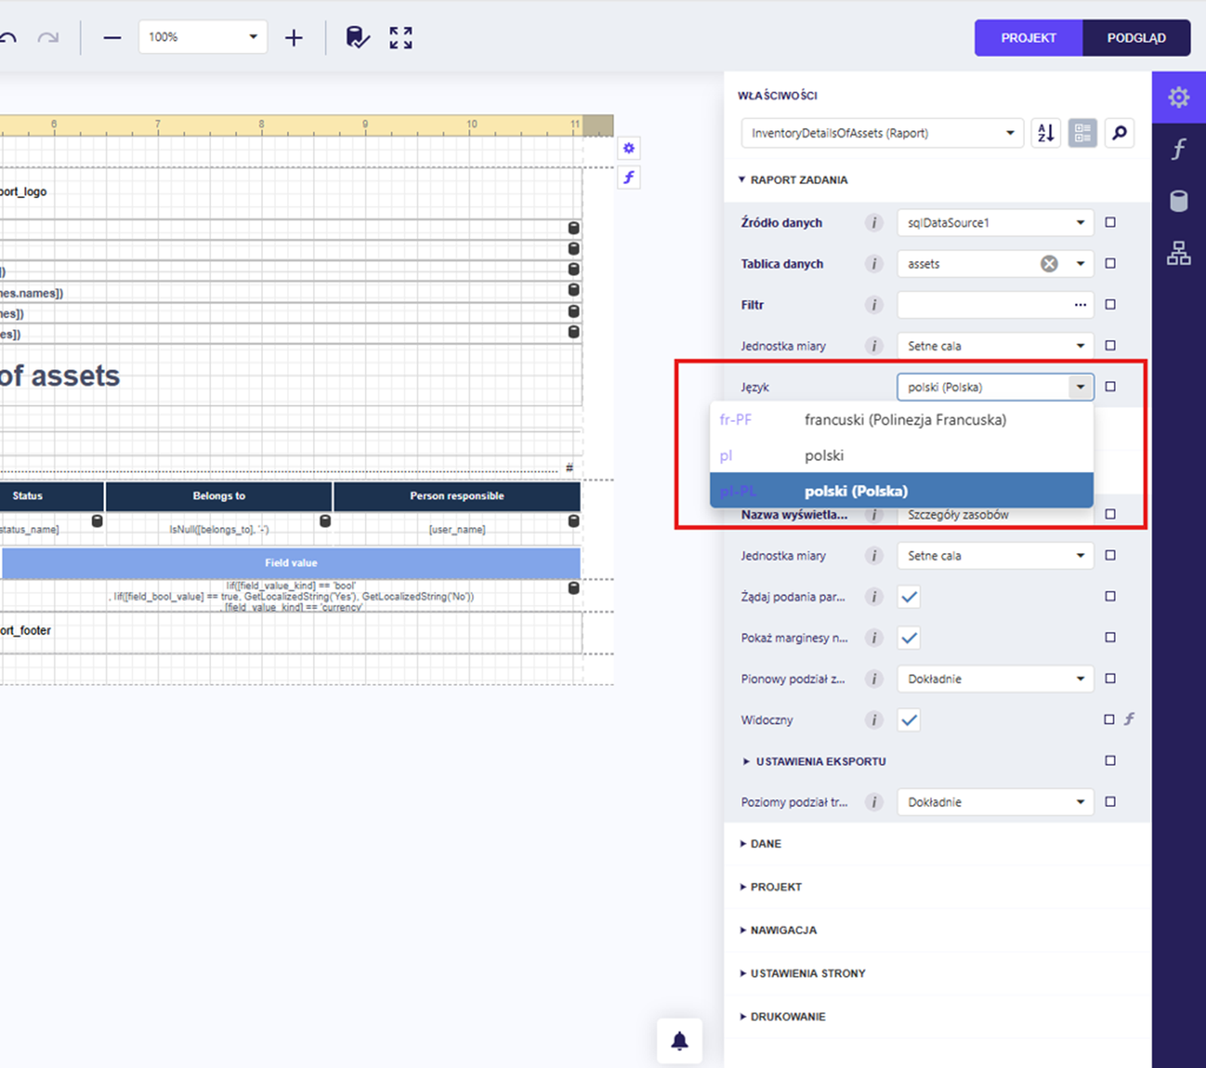Click the search properties magnifier icon
Viewport: 1206px width, 1068px height.
pos(1119,133)
